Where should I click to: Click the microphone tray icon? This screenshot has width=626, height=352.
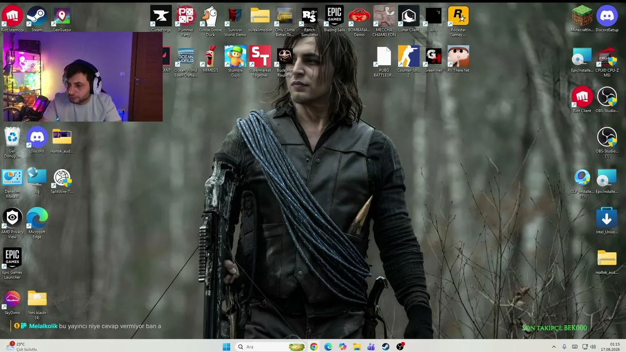[564, 347]
